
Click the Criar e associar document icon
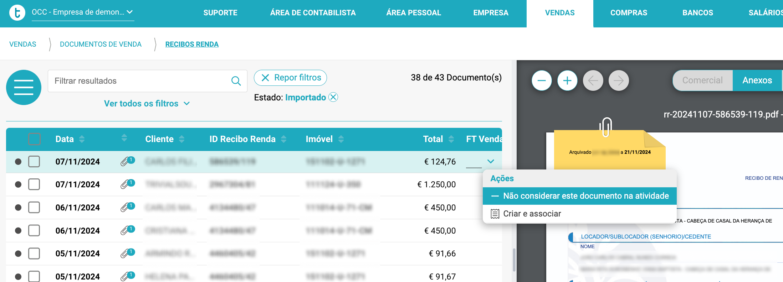495,214
